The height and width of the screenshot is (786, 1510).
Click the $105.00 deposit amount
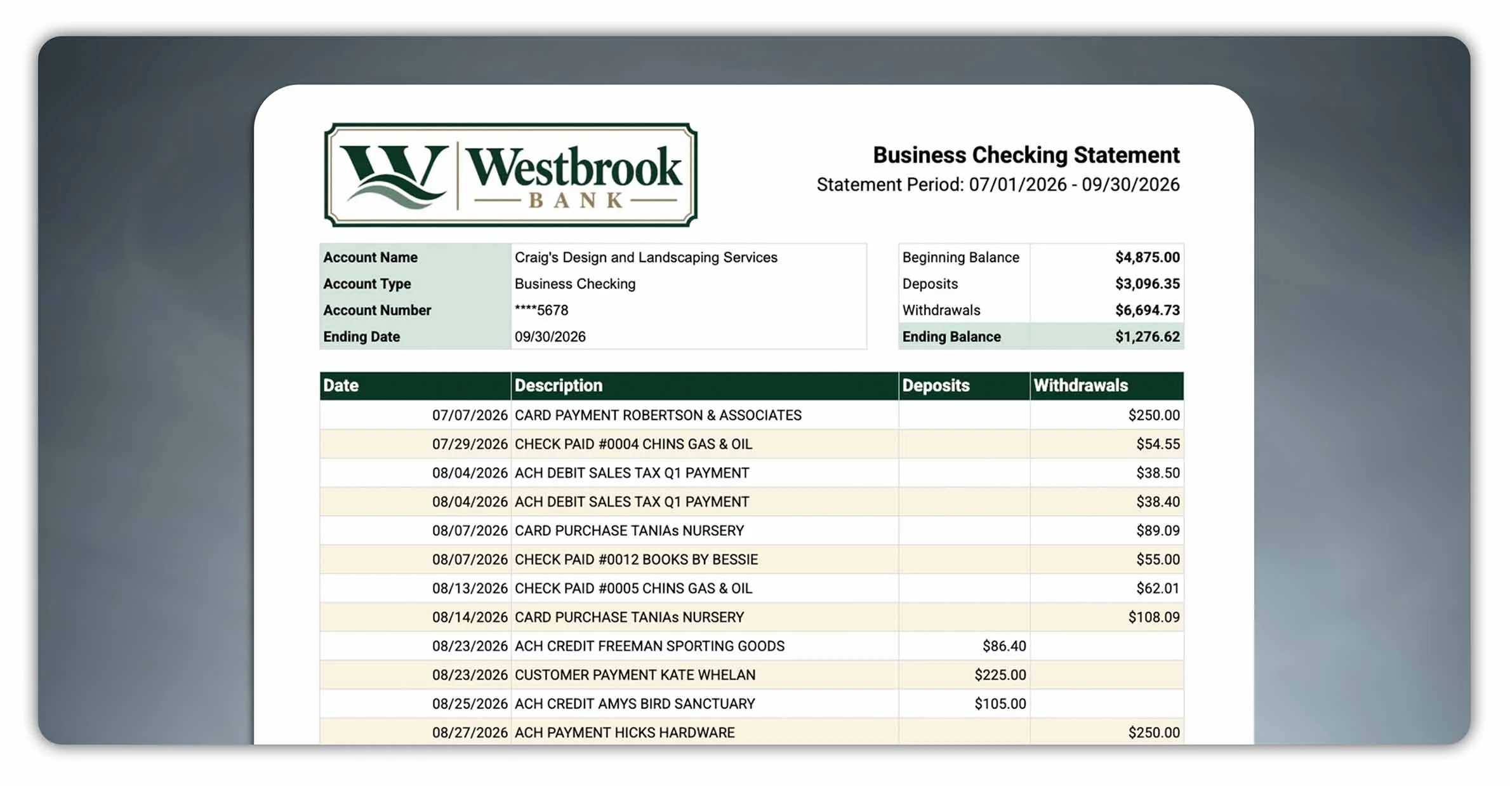click(1000, 704)
